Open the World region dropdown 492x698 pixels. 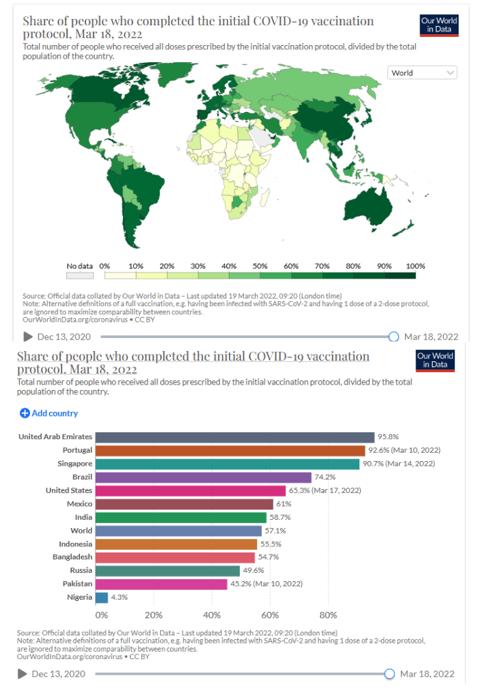pyautogui.click(x=422, y=72)
